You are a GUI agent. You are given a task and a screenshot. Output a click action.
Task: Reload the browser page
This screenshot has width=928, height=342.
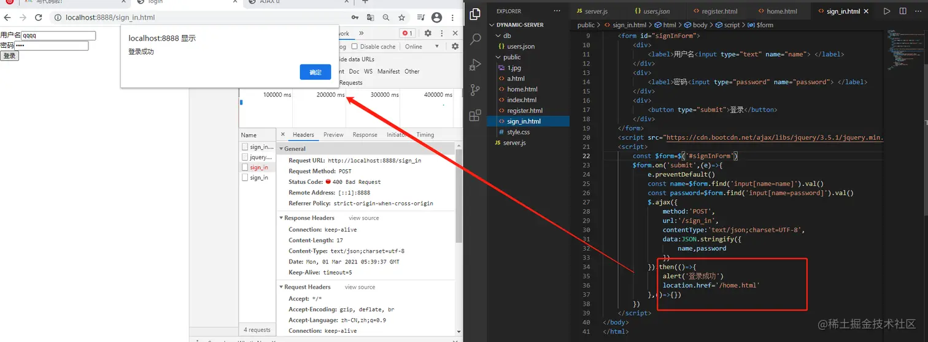(39, 18)
